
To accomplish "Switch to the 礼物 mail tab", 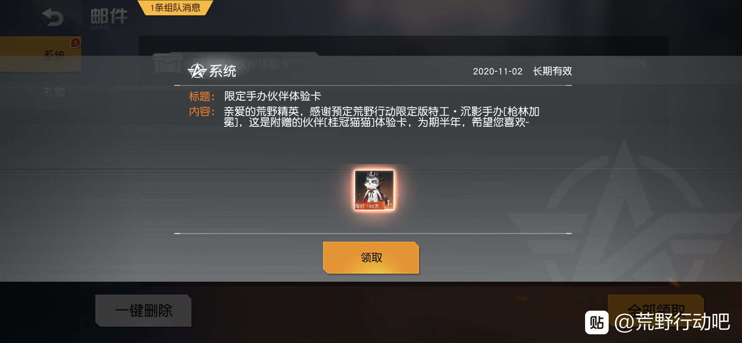I will coord(54,92).
